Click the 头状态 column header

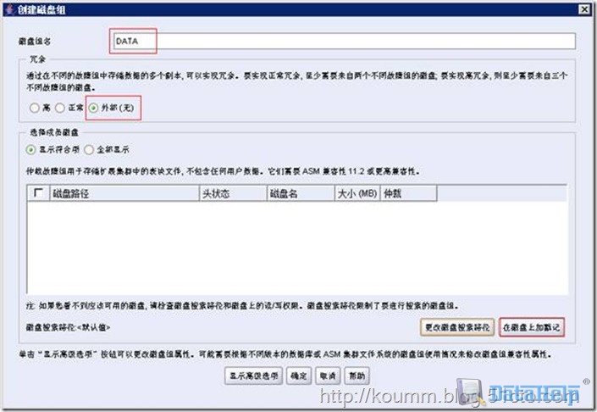coord(233,193)
